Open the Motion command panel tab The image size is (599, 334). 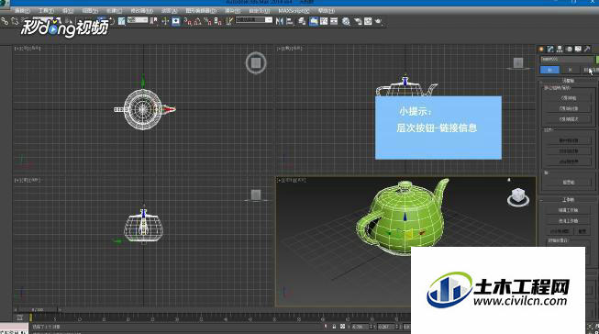click(570, 49)
